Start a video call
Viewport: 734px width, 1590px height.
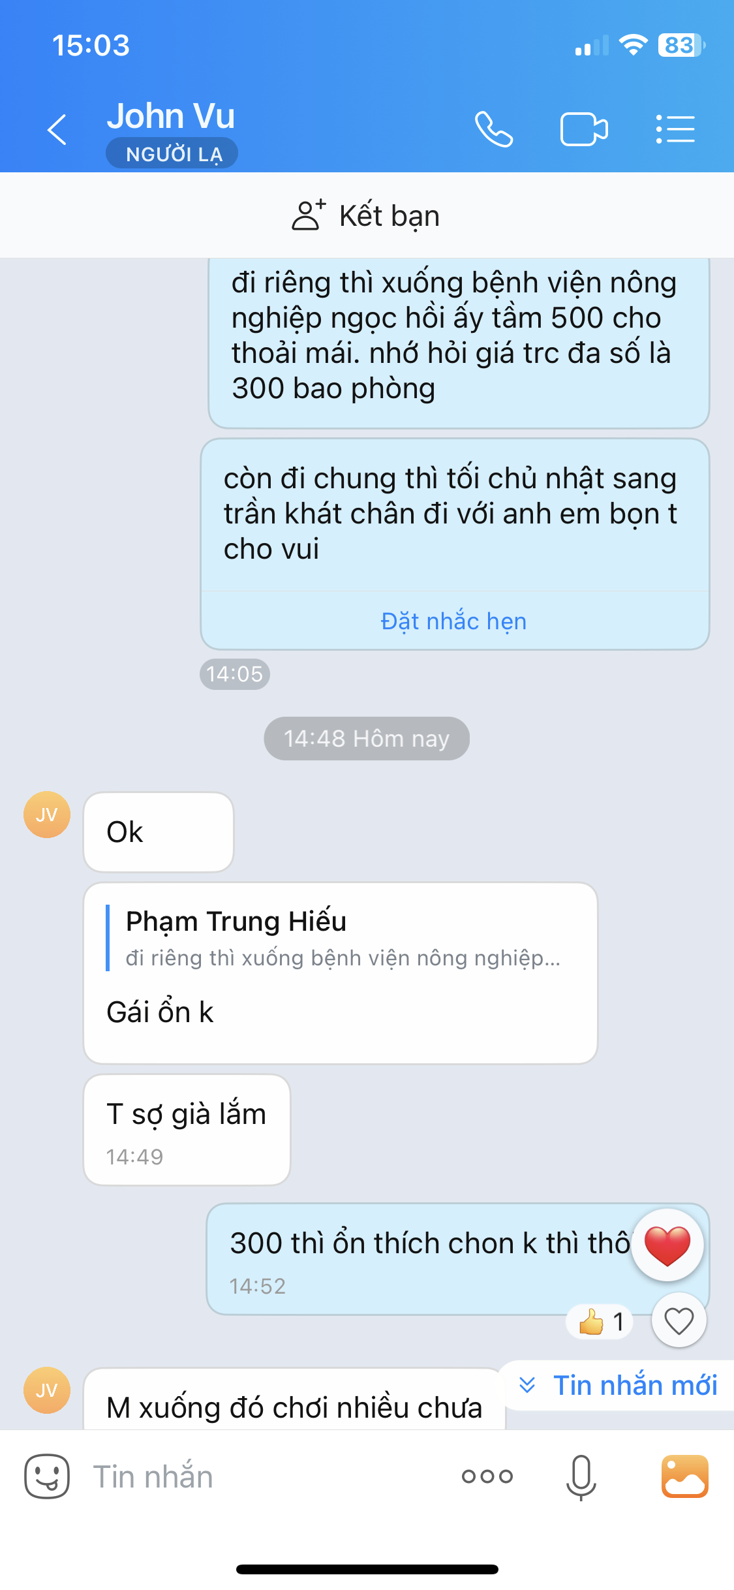584,129
